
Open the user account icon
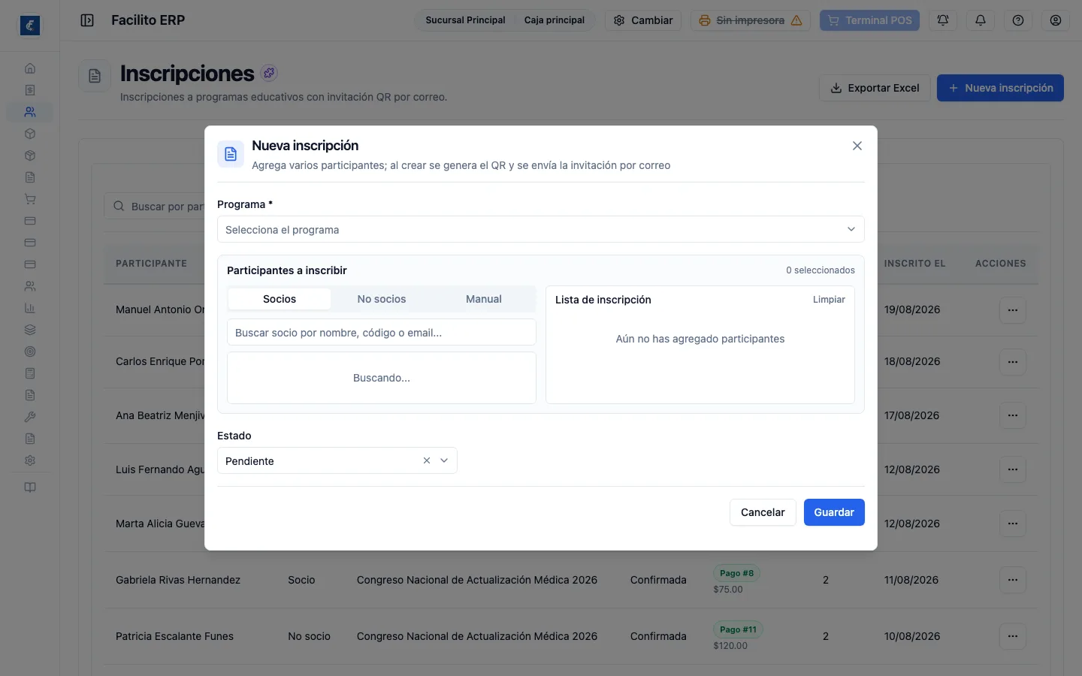[x=1056, y=20]
